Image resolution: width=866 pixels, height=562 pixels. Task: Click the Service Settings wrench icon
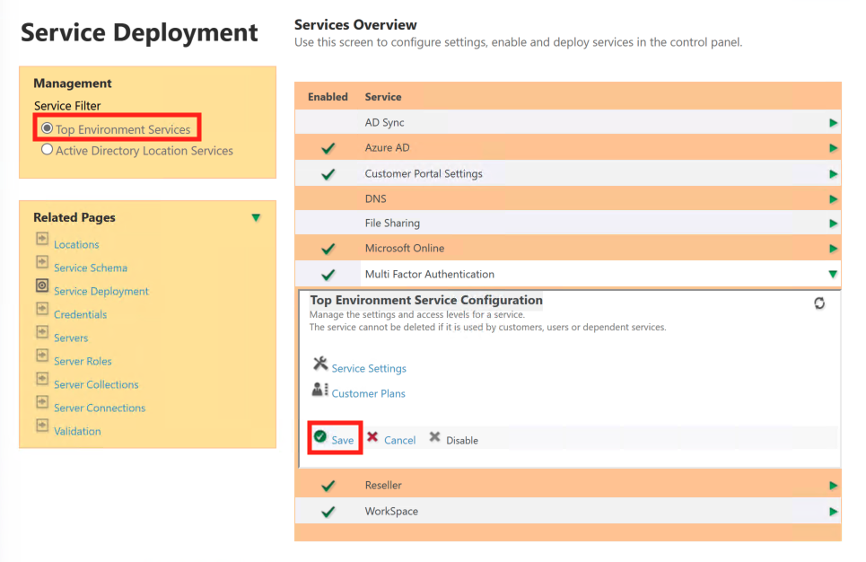tap(320, 364)
